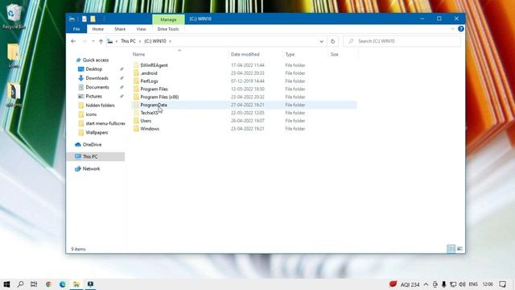The width and height of the screenshot is (515, 290).
Task: Select the TechieXS folder
Action: 149,113
